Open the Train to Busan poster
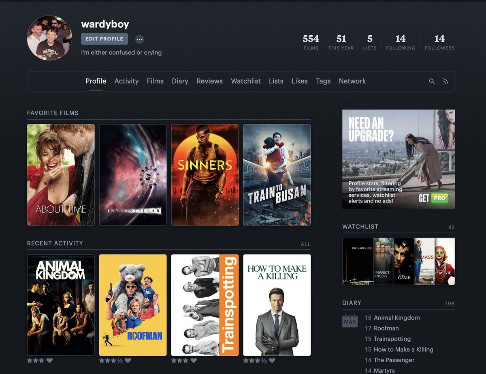This screenshot has width=486, height=374. (x=277, y=175)
